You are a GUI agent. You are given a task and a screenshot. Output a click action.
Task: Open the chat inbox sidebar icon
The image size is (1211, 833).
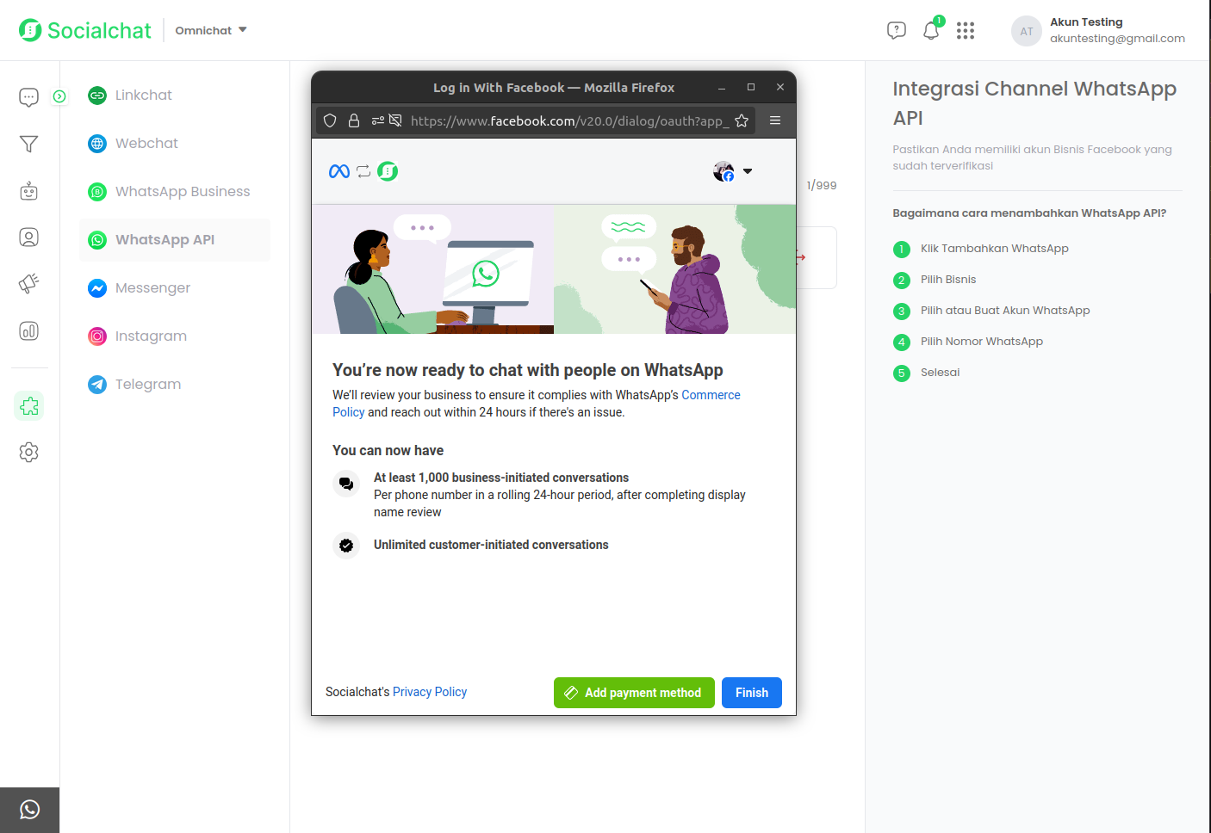point(28,97)
